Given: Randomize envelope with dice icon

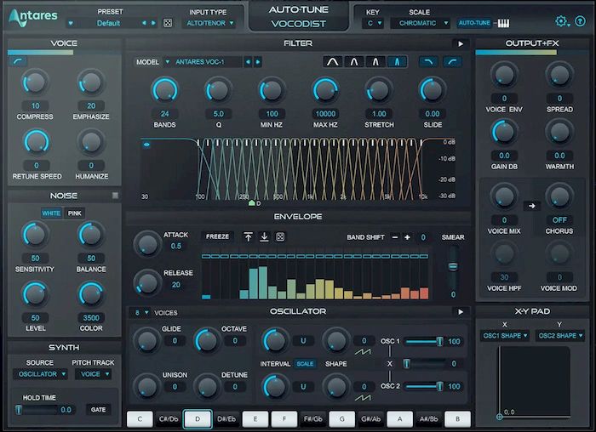Looking at the screenshot, I should [x=280, y=237].
